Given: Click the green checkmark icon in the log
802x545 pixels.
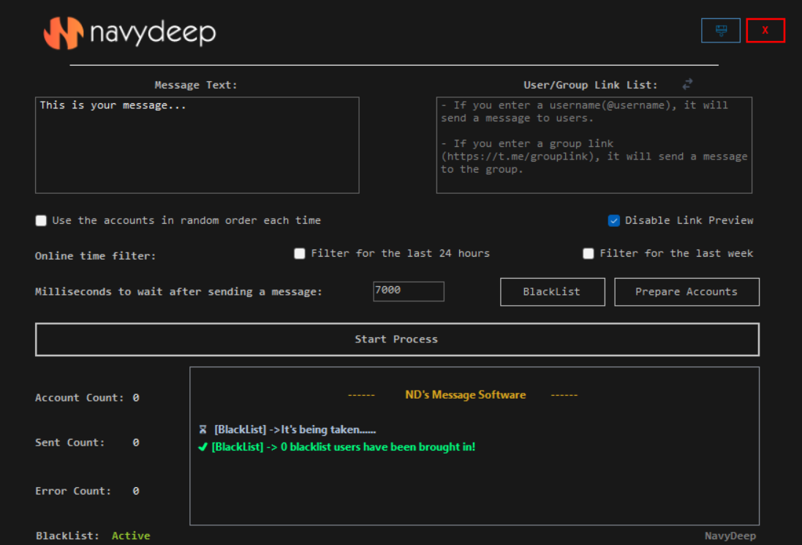Looking at the screenshot, I should (203, 447).
